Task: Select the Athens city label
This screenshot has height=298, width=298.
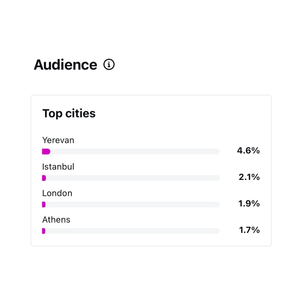Action: click(56, 220)
